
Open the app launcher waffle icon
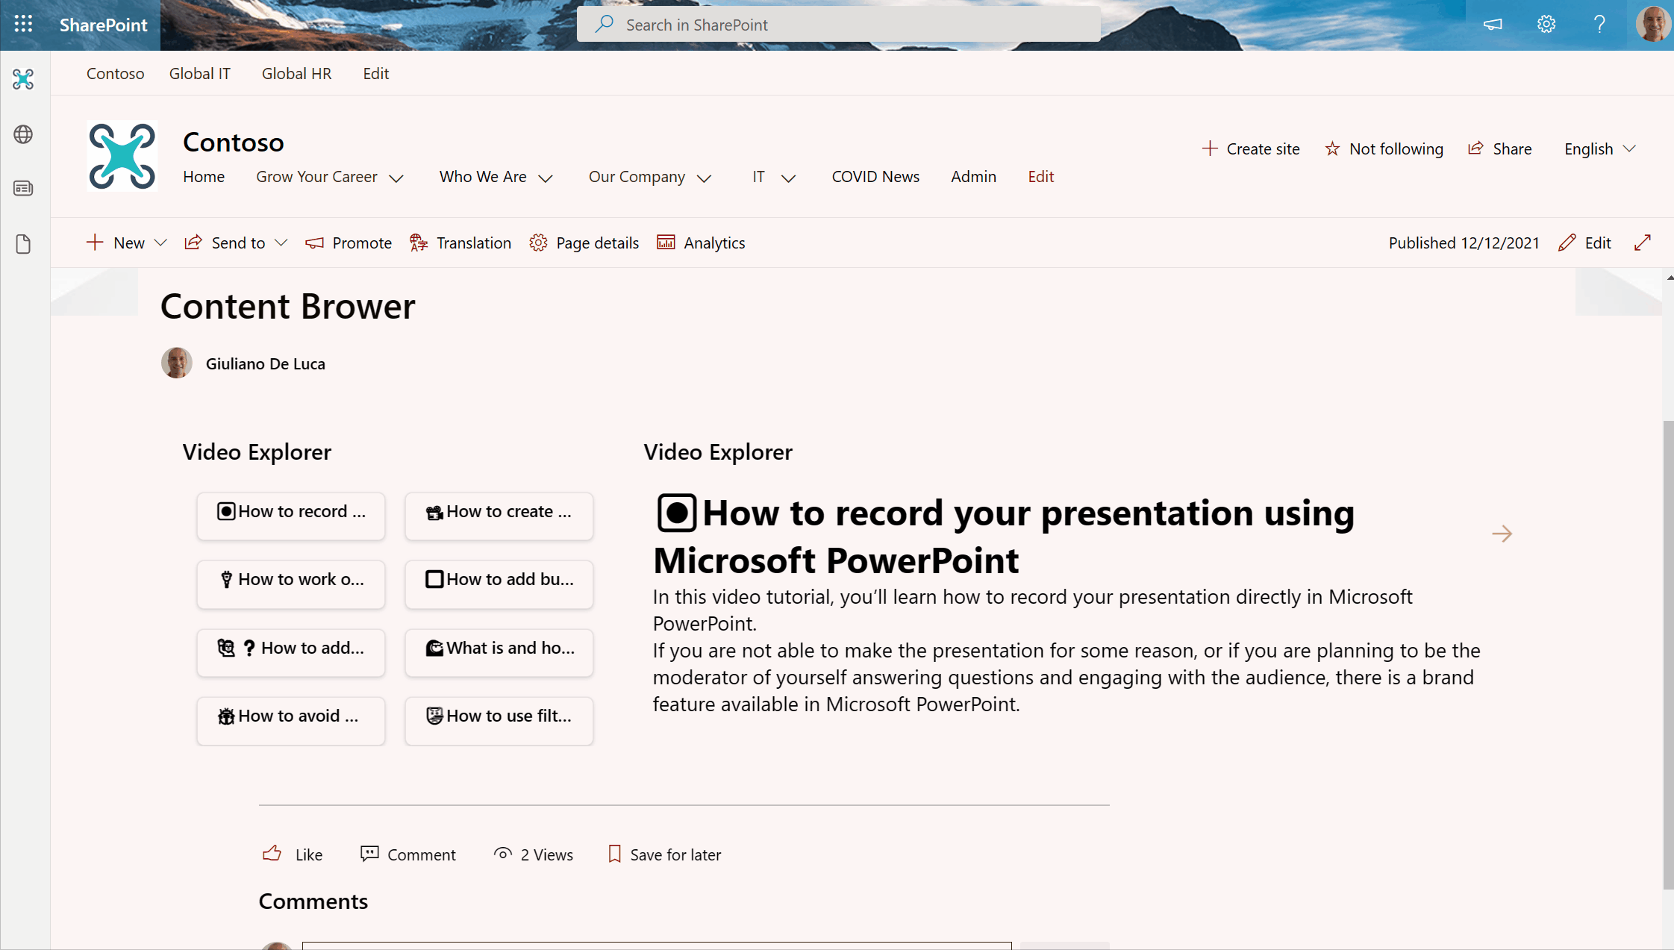(x=23, y=25)
